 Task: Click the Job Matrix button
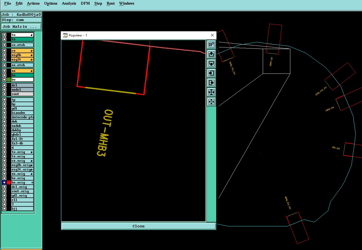(21, 27)
